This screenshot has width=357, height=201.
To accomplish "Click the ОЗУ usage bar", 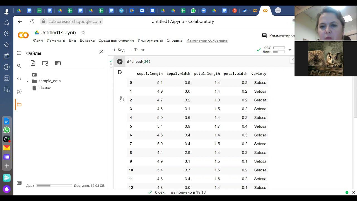I will [279, 48].
